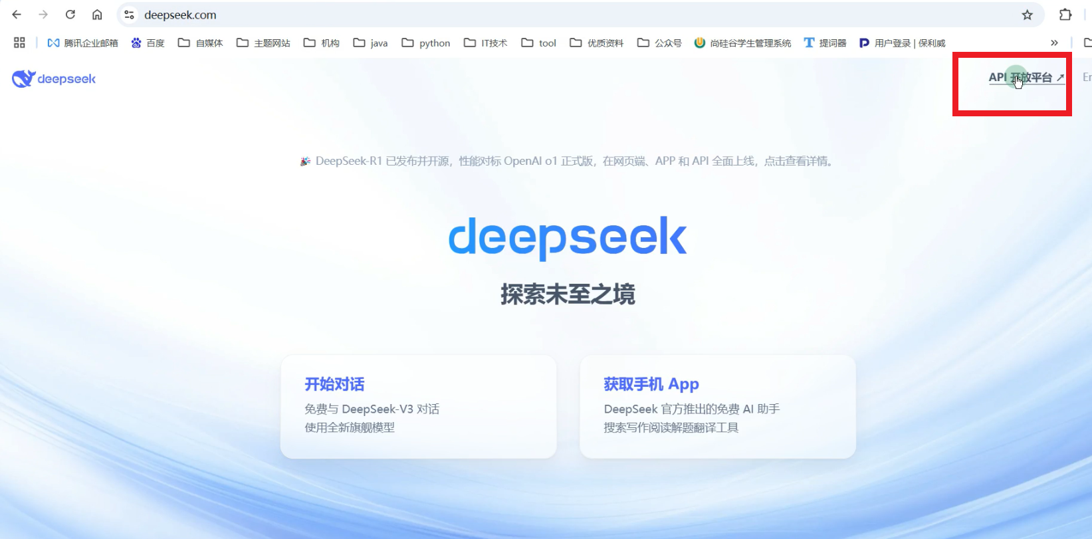1092x539 pixels.
Task: Click the party popper emoji before DeepSeek-R1
Action: point(305,161)
